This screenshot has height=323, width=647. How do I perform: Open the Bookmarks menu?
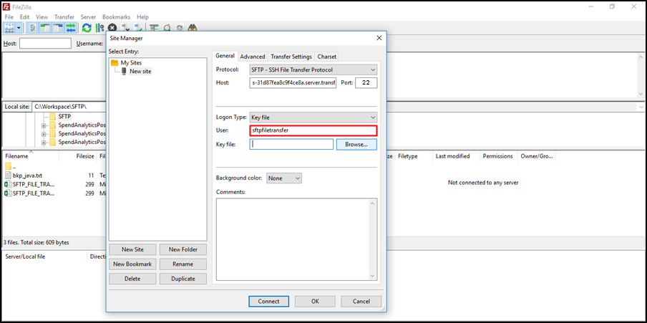point(117,17)
